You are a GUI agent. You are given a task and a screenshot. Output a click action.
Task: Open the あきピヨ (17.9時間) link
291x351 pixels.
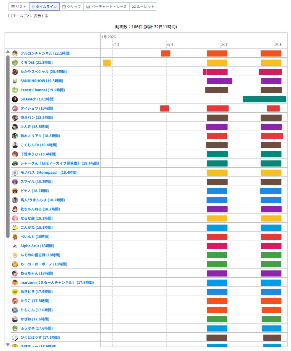pos(37,292)
